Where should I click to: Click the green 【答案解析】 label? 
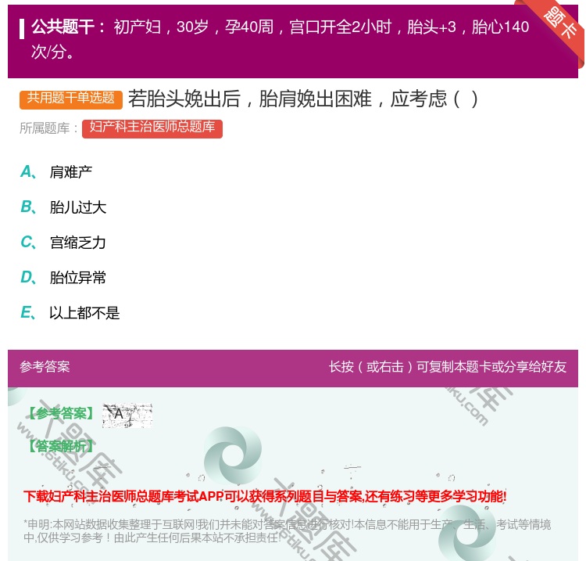[60, 446]
